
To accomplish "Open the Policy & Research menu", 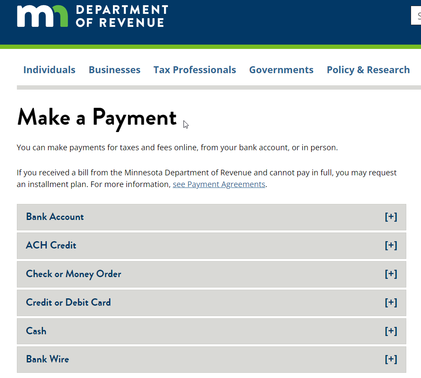I will coord(368,70).
